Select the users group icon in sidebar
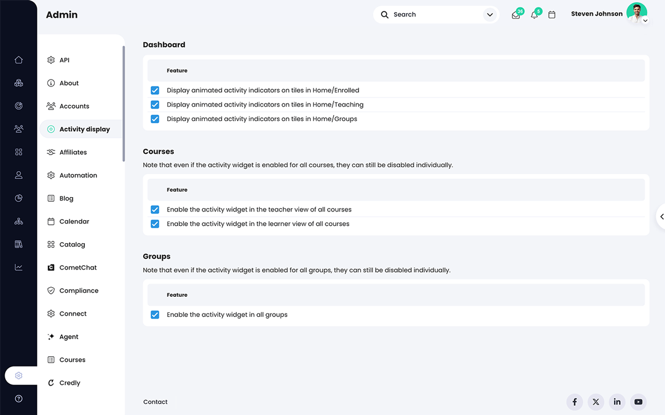 [x=18, y=129]
